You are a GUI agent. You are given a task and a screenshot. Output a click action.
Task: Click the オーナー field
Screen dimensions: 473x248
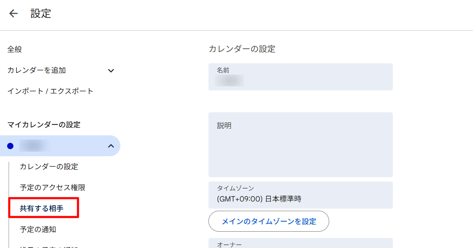click(300, 243)
